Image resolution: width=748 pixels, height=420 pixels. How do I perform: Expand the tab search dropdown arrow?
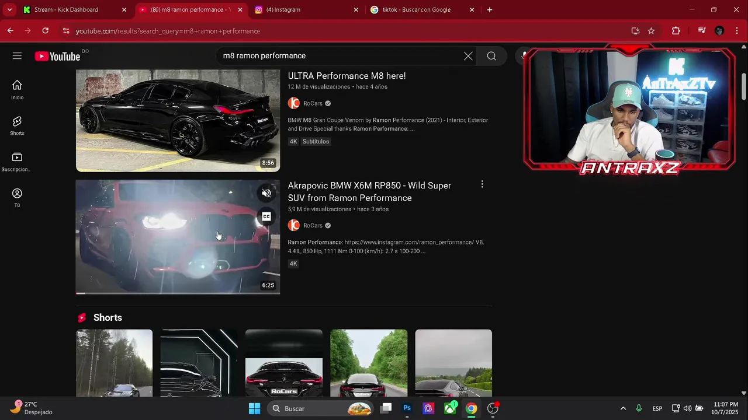point(9,10)
